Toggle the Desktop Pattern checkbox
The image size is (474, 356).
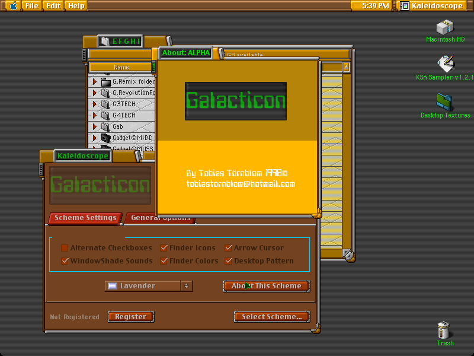coord(228,261)
